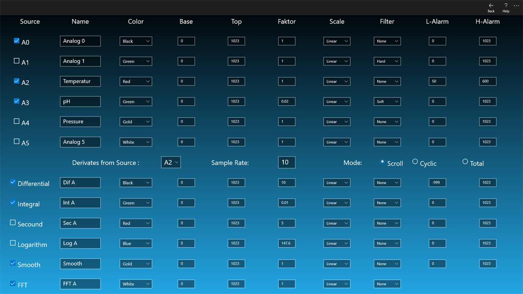The width and height of the screenshot is (523, 294).
Task: Click the pH name field
Action: pos(80,102)
